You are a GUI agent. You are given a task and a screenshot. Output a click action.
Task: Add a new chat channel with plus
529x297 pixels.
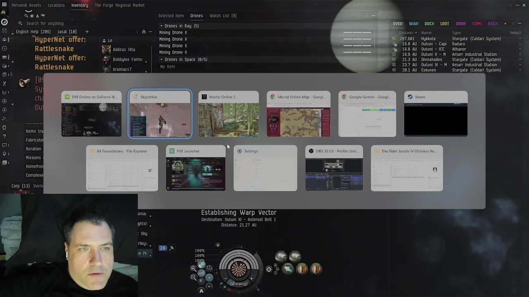tap(87, 32)
